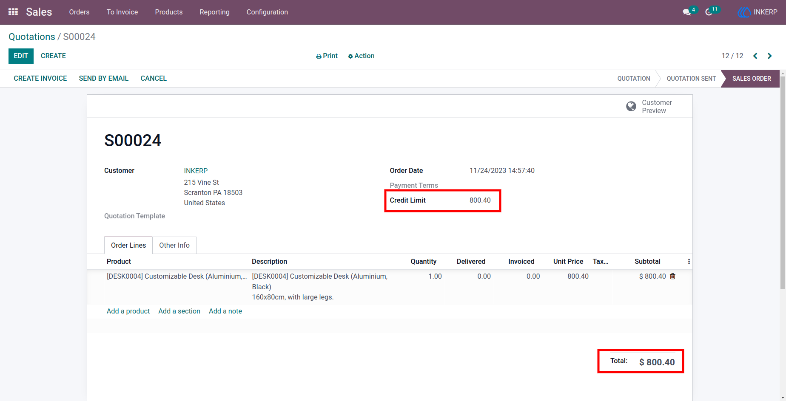This screenshot has width=786, height=401.
Task: Select the QUOTATION SENT status stage
Action: [x=691, y=79]
